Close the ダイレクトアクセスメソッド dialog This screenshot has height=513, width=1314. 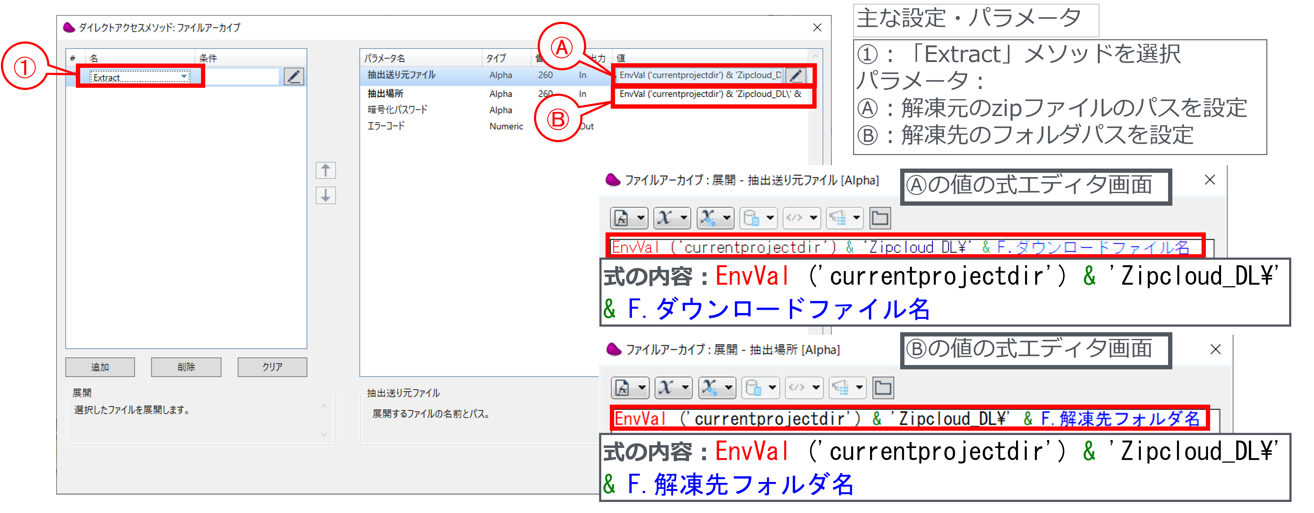point(817,28)
